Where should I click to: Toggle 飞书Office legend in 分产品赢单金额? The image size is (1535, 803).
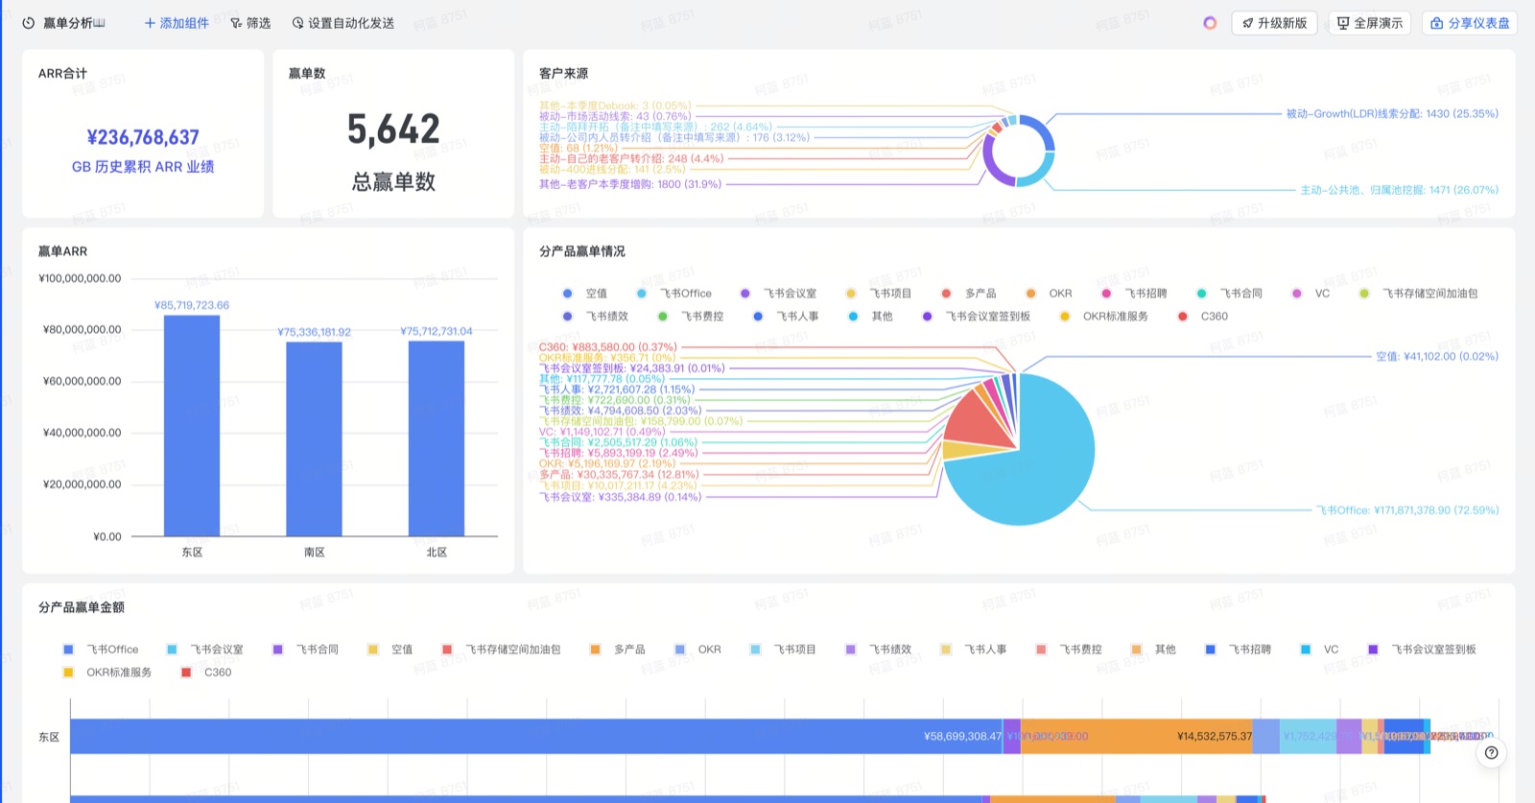[101, 649]
